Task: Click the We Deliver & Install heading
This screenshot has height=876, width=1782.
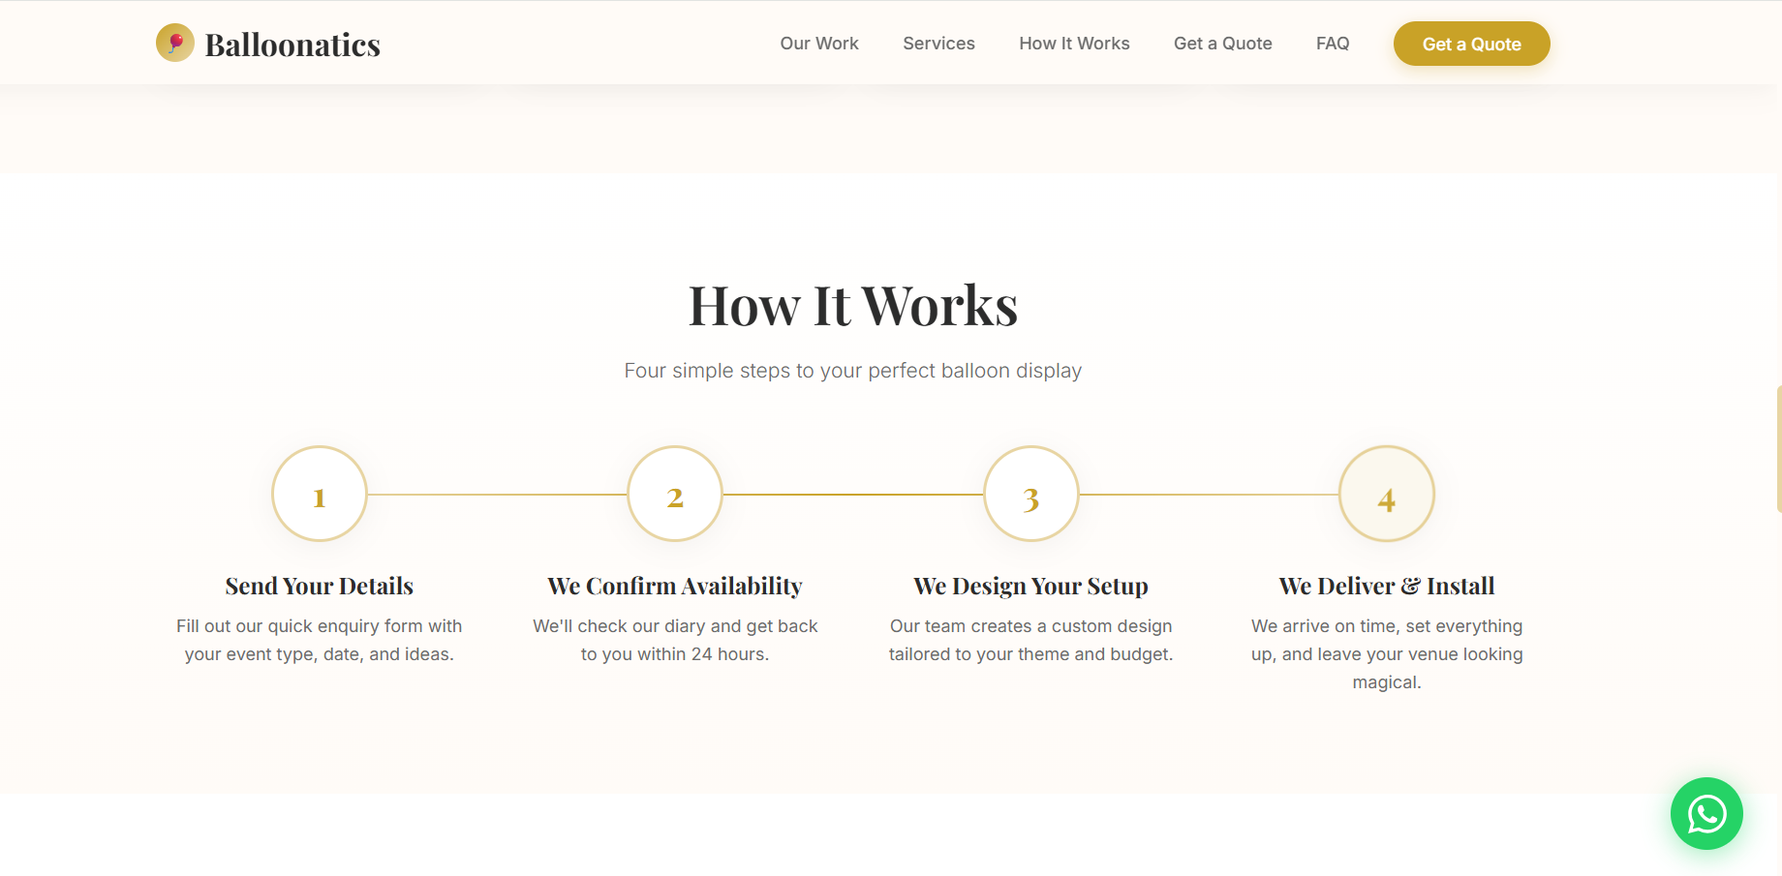Action: pyautogui.click(x=1387, y=586)
